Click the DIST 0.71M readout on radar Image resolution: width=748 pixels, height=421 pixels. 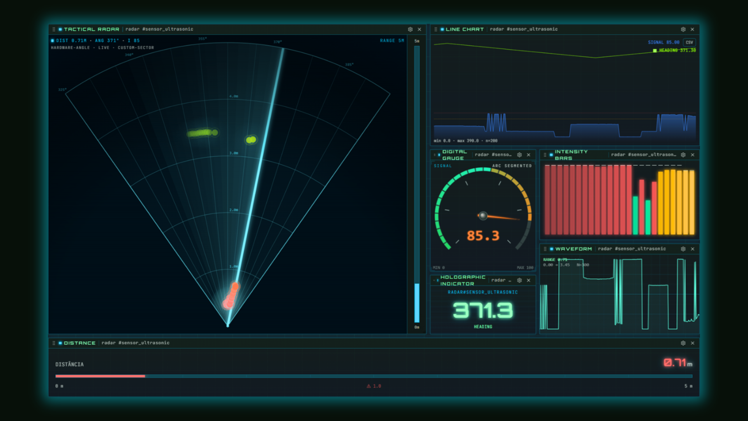click(x=71, y=41)
